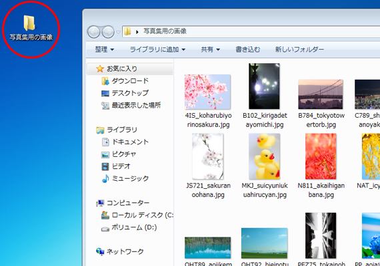Click the コンピューター icon

(x=100, y=203)
